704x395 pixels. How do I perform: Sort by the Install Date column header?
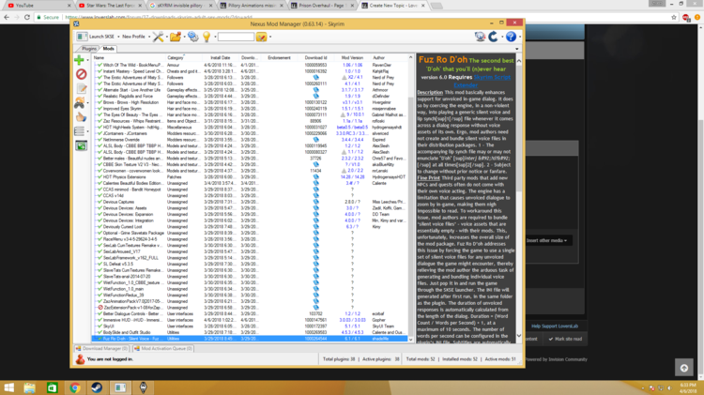pos(220,57)
